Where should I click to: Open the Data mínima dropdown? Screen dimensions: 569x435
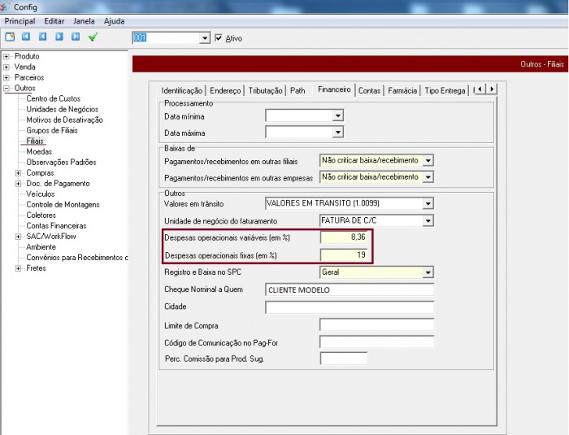[337, 116]
